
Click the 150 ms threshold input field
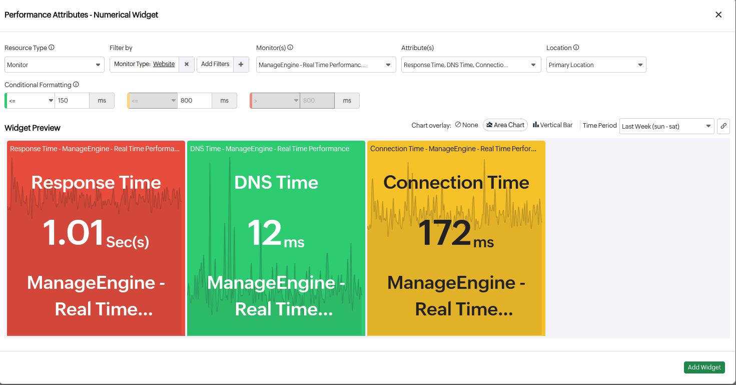point(72,101)
